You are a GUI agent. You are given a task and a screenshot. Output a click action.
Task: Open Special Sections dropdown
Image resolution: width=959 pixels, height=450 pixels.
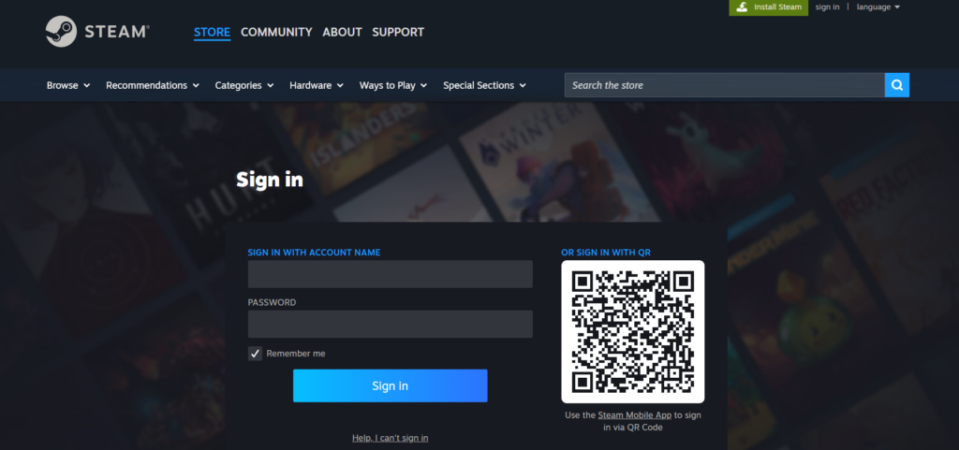point(485,85)
